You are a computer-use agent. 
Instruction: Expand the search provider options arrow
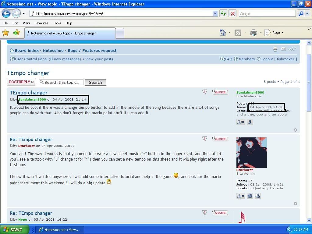click(x=307, y=13)
